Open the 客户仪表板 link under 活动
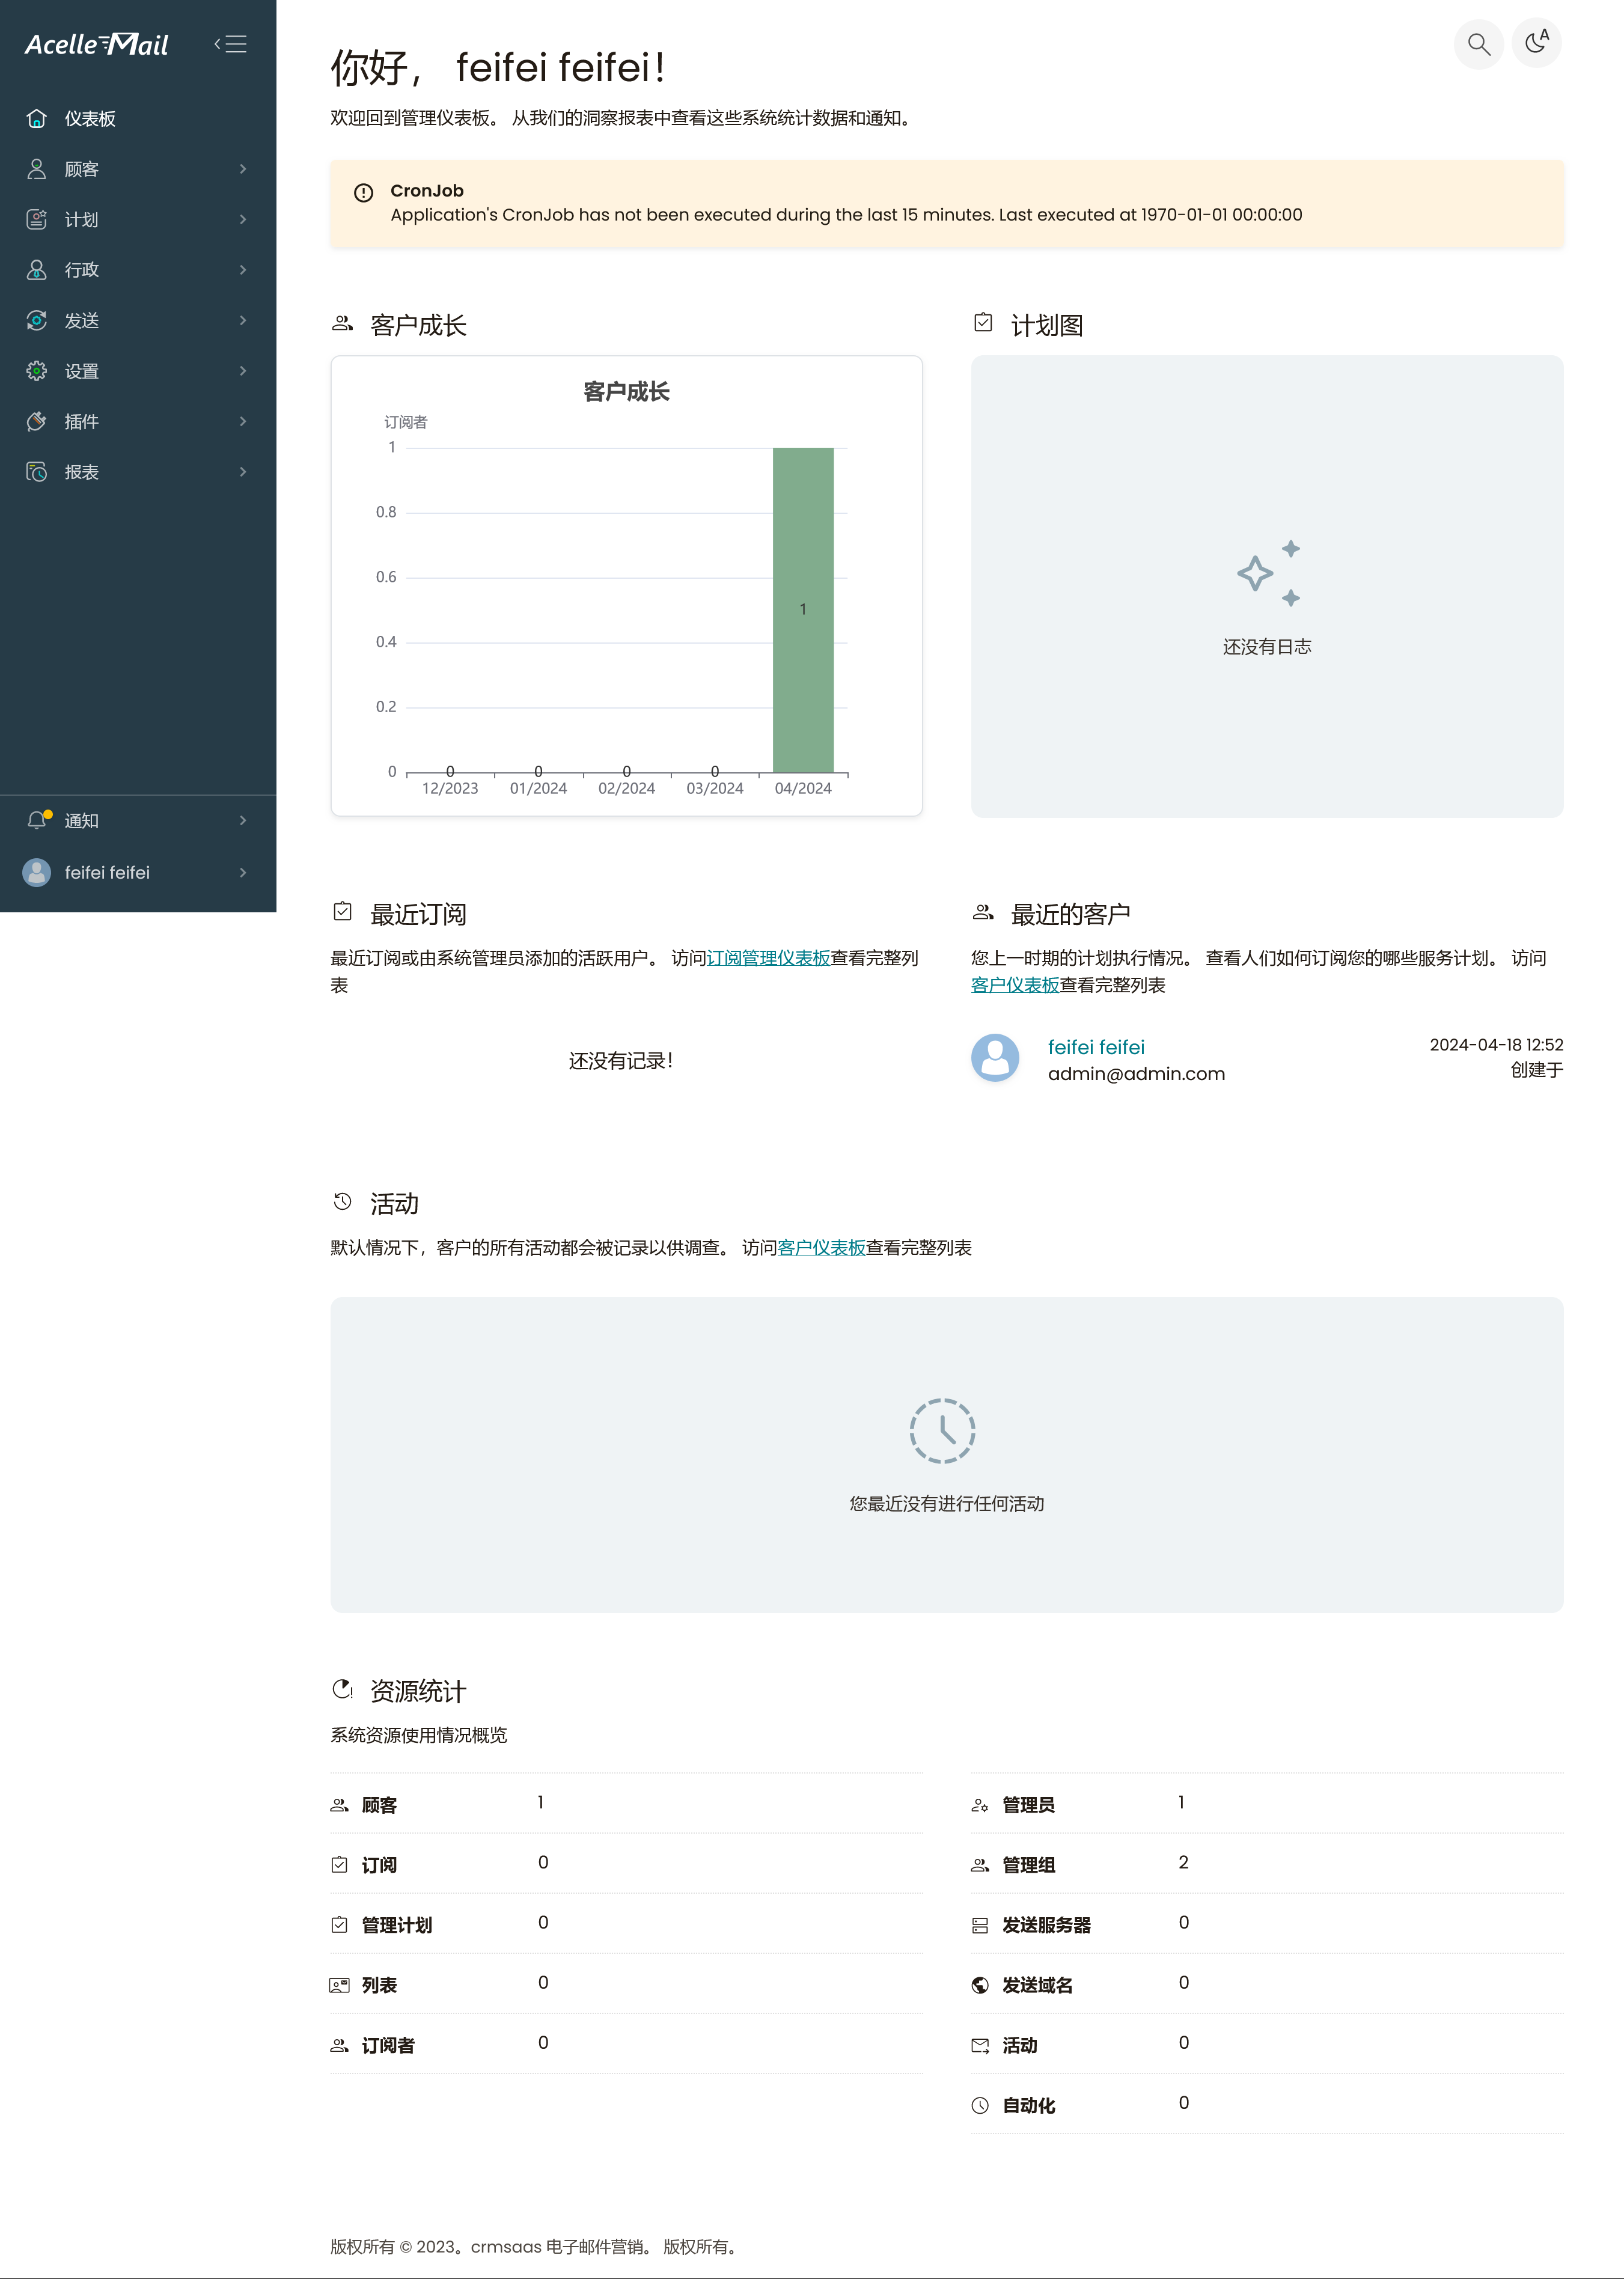 (x=821, y=1248)
